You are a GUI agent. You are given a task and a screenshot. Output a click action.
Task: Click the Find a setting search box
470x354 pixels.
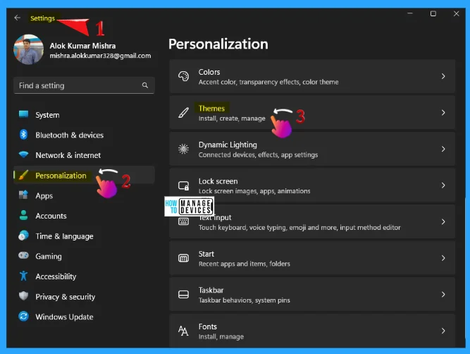[84, 85]
